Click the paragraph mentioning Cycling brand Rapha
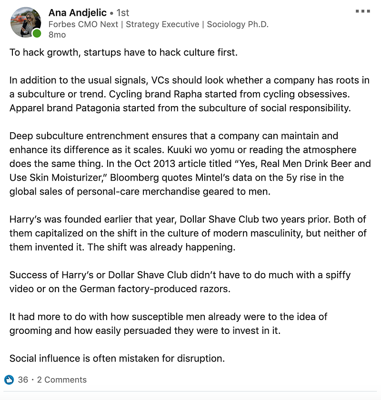The width and height of the screenshot is (381, 400). (x=190, y=94)
